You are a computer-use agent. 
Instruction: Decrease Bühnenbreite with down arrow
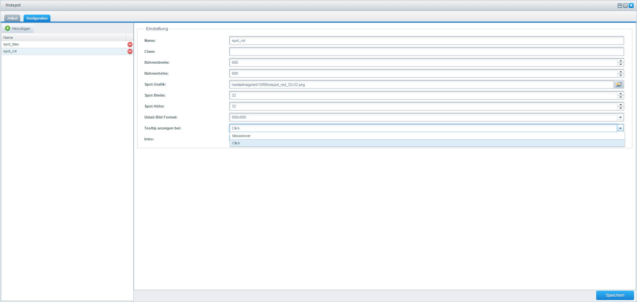click(x=620, y=64)
